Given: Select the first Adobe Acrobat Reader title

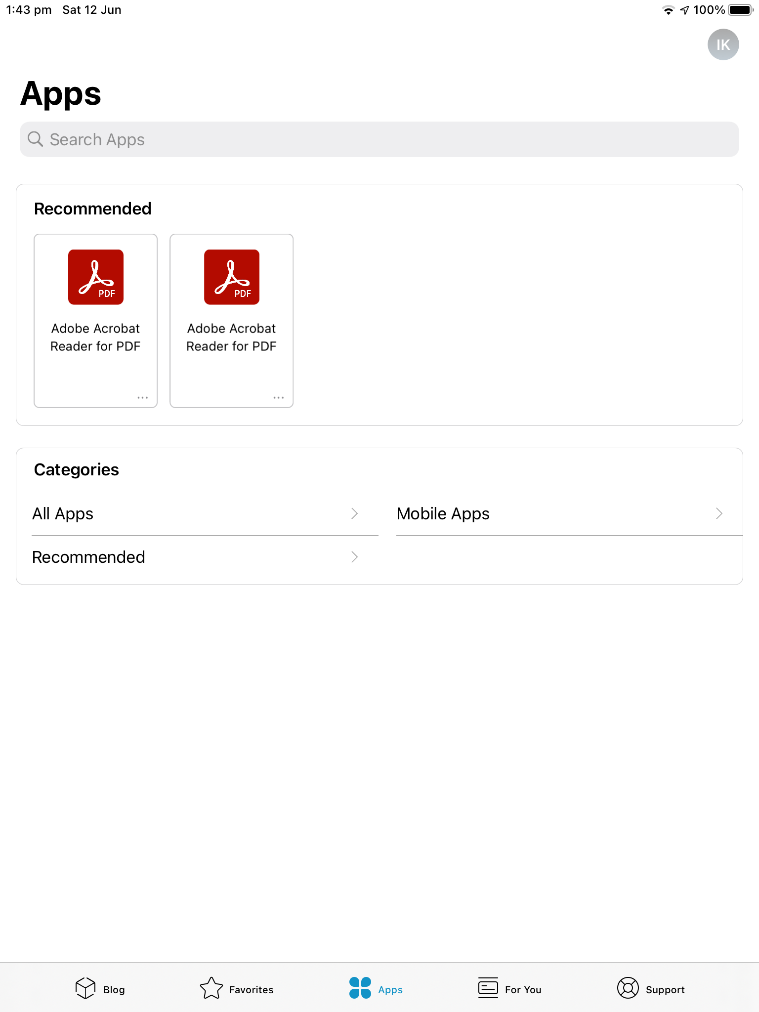Looking at the screenshot, I should click(x=96, y=337).
